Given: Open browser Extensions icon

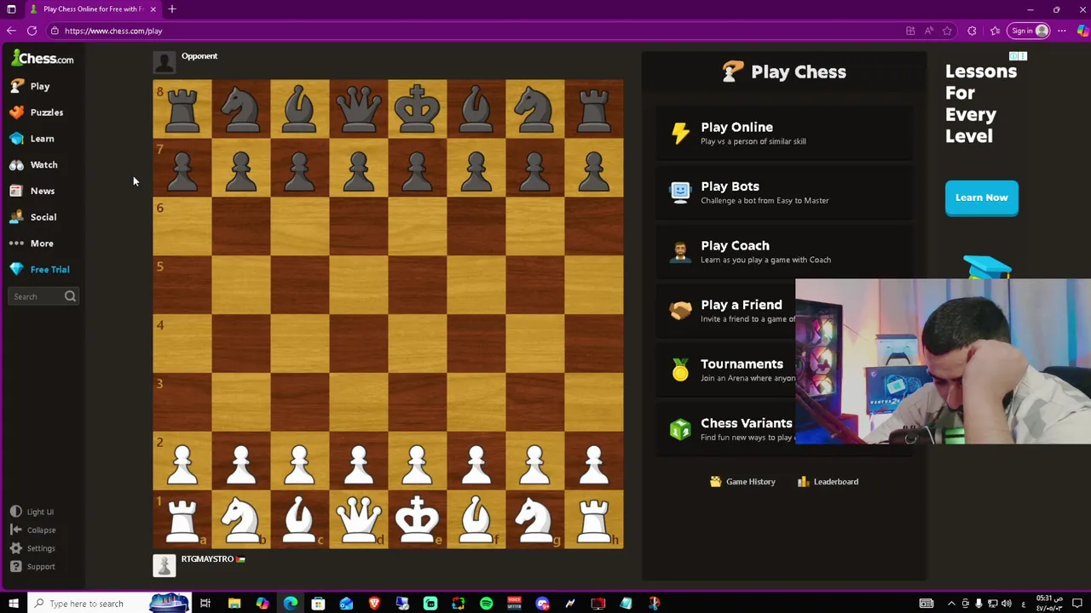Looking at the screenshot, I should point(972,31).
